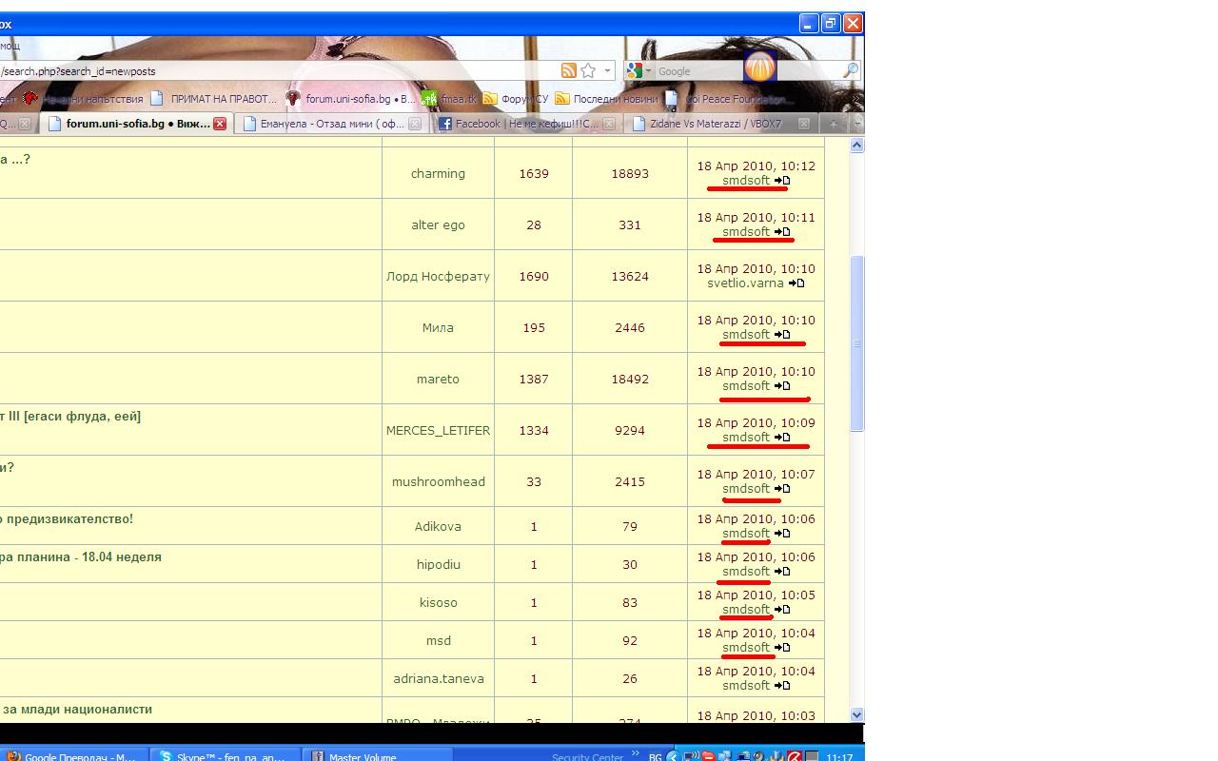This screenshot has width=1218, height=761.
Task: Click the Google search input field
Action: 699,70
